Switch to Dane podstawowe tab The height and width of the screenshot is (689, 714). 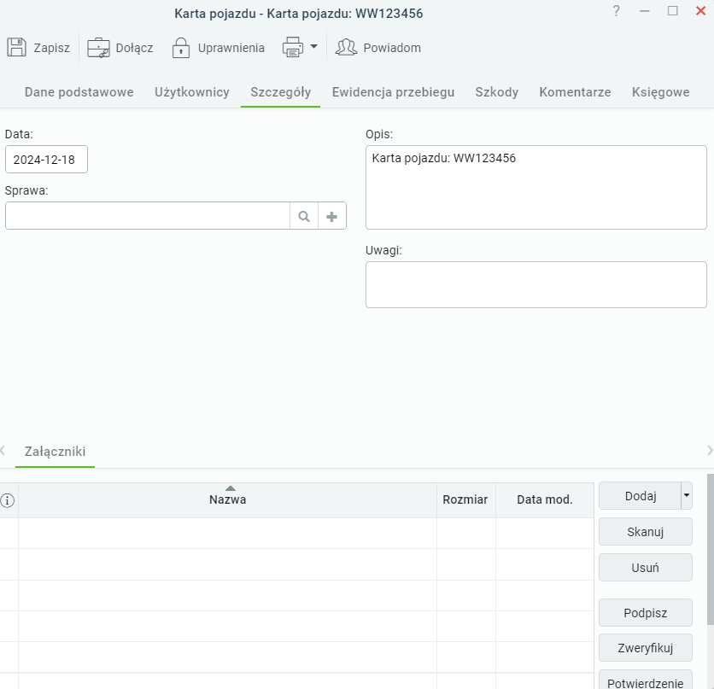coord(79,92)
